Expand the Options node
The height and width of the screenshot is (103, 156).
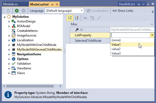(9, 59)
